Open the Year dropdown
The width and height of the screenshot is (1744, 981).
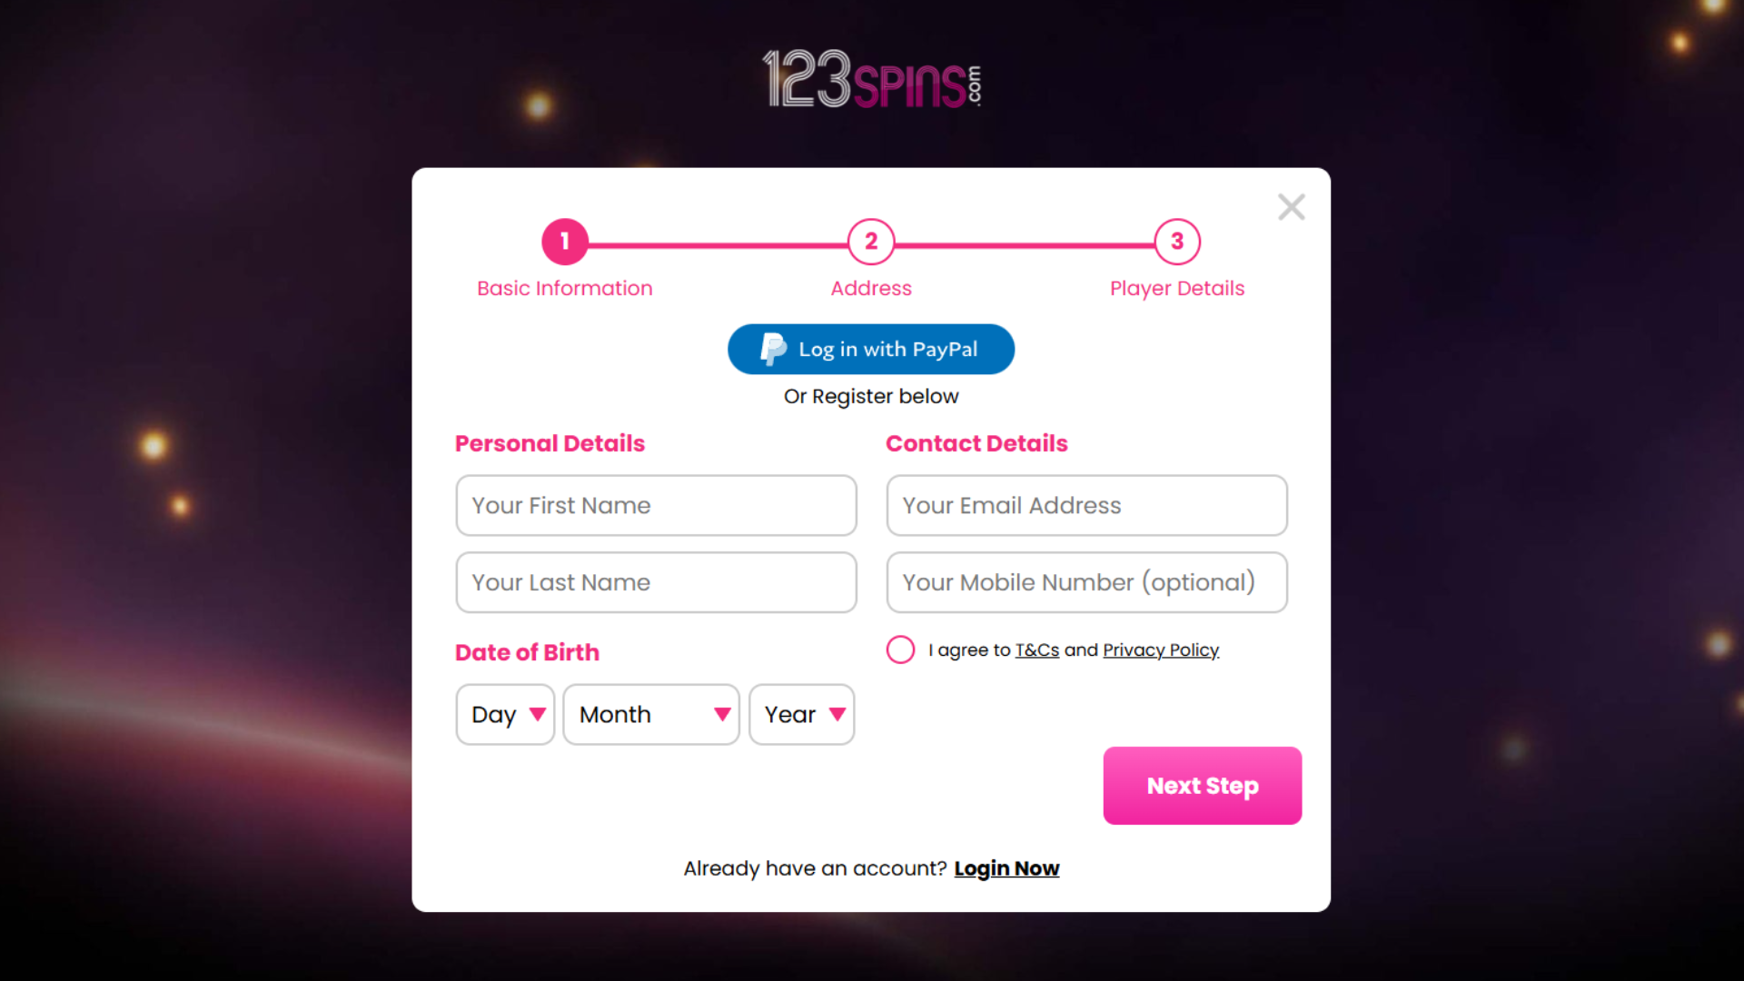click(801, 715)
